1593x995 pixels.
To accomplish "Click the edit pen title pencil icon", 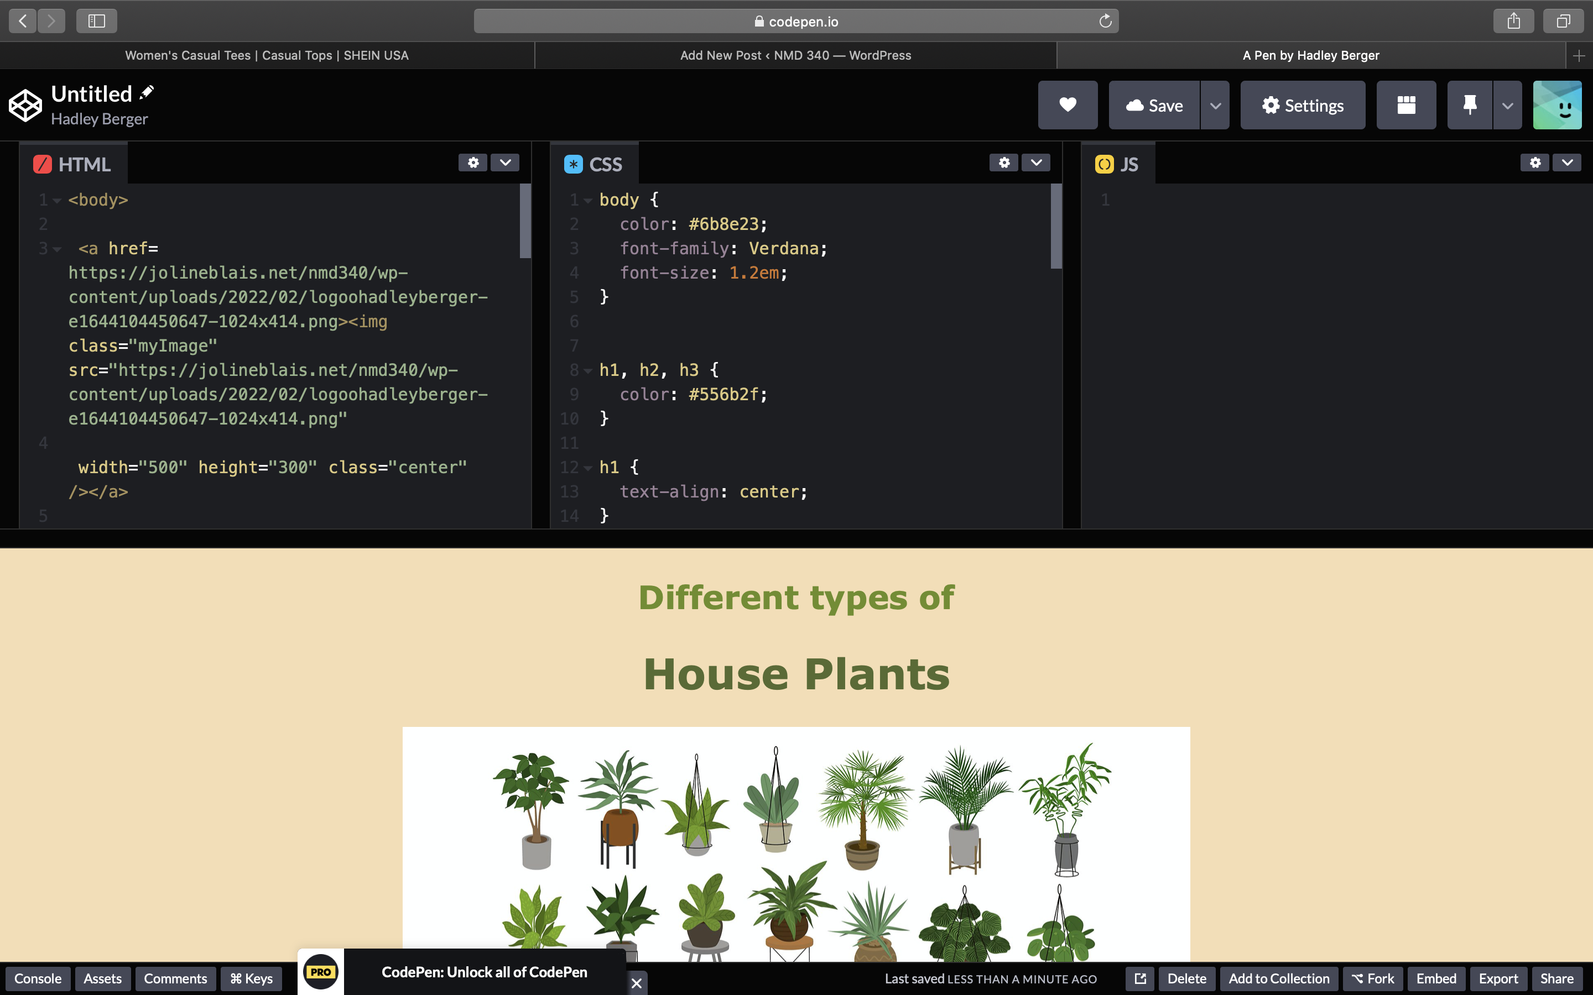I will (147, 93).
